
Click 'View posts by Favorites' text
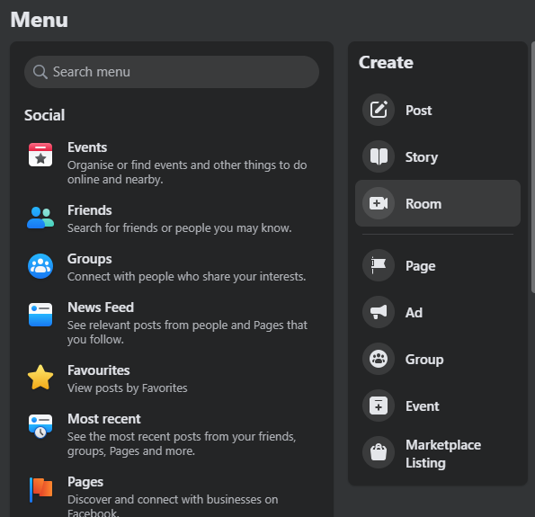pyautogui.click(x=128, y=388)
